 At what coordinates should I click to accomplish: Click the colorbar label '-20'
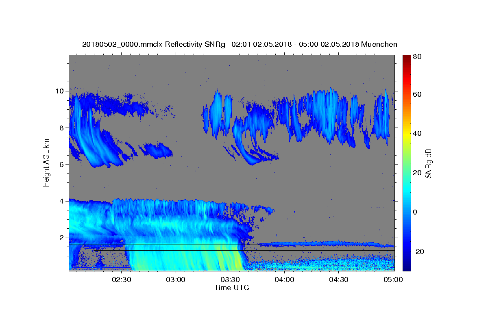point(419,251)
